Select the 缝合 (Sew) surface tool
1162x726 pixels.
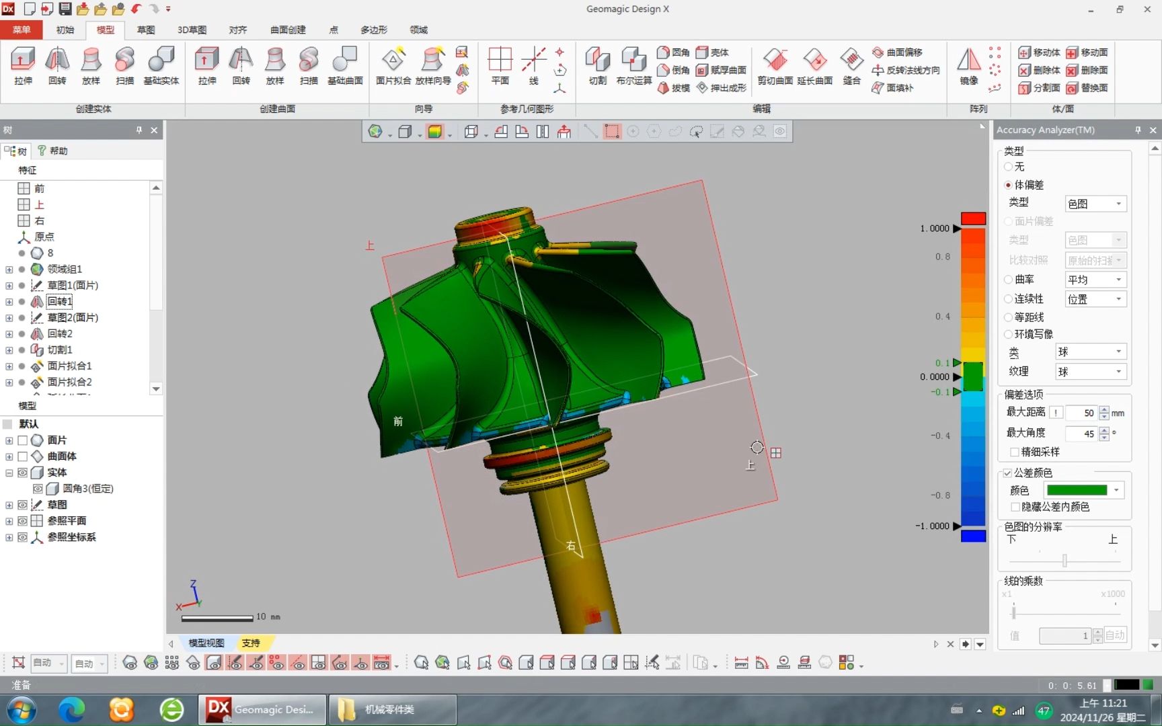[851, 66]
